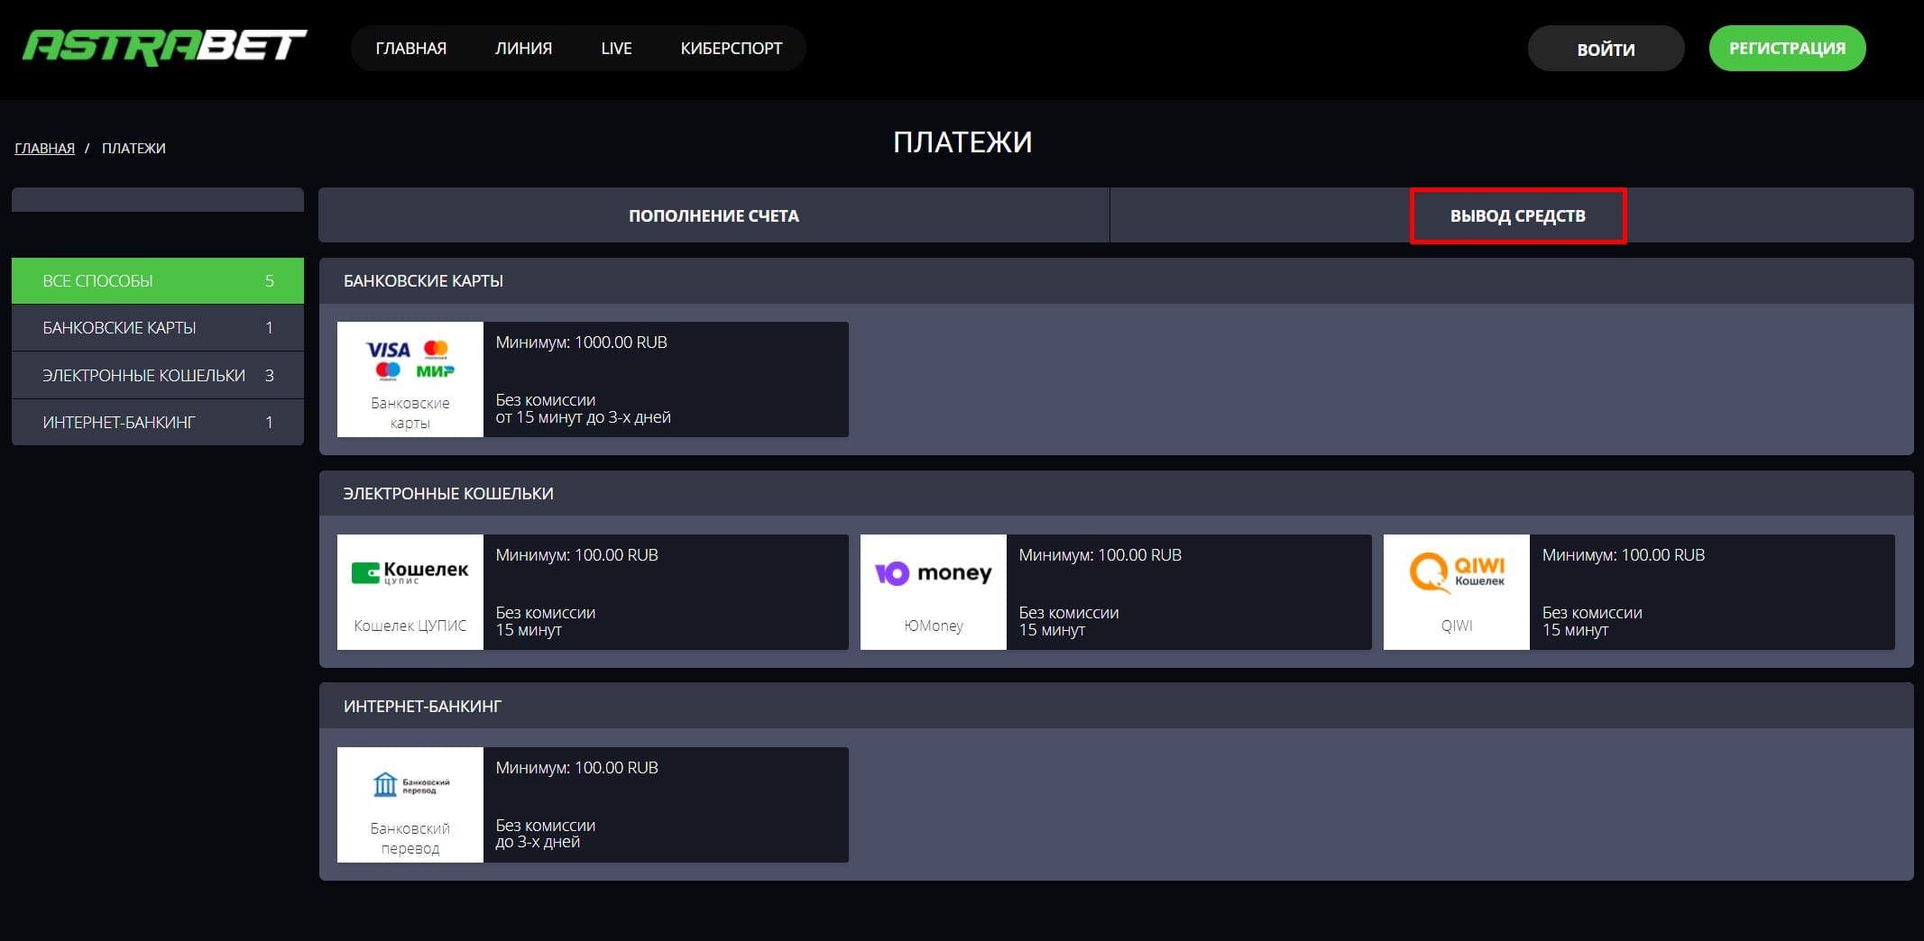The image size is (1924, 941).
Task: Select Интернет-банкинг filter in sidebar
Action: coord(158,423)
